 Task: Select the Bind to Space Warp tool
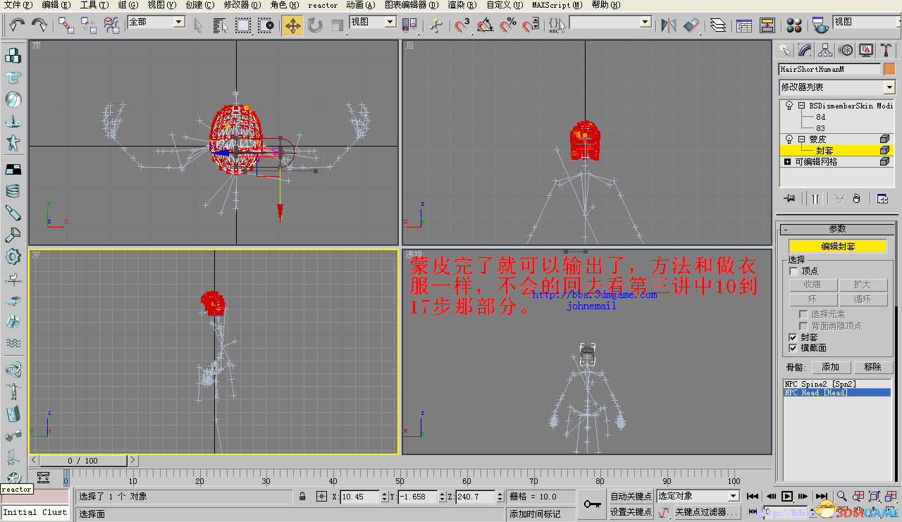pos(111,25)
